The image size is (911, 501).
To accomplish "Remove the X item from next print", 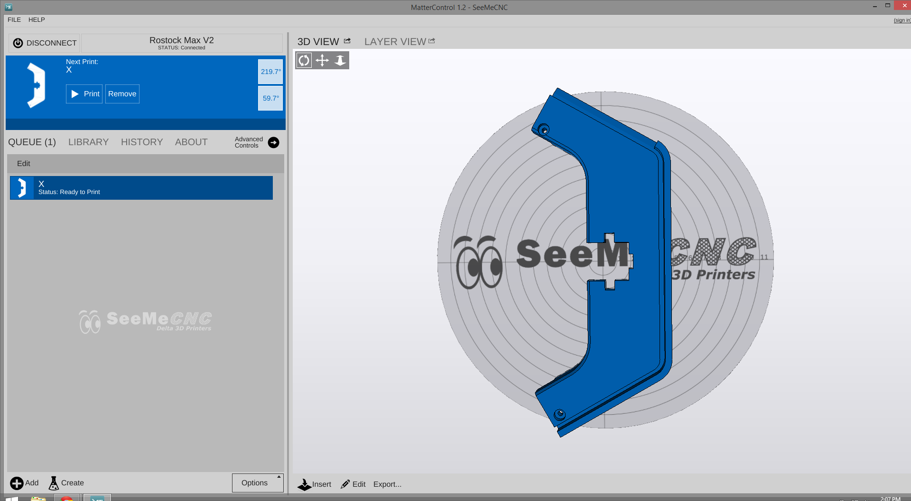I will [122, 94].
